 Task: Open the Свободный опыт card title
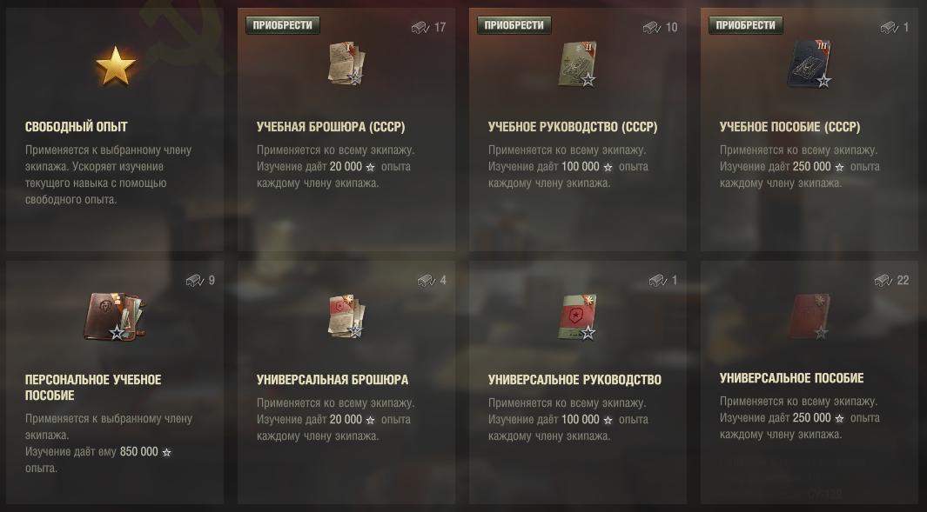[x=77, y=126]
